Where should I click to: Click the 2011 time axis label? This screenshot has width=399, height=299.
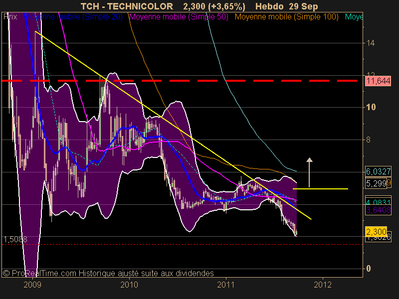[x=226, y=285]
